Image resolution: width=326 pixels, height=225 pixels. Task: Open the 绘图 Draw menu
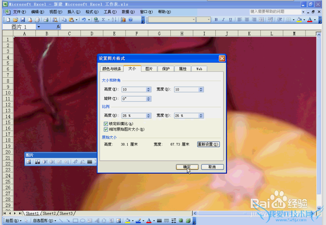(x=13, y=221)
